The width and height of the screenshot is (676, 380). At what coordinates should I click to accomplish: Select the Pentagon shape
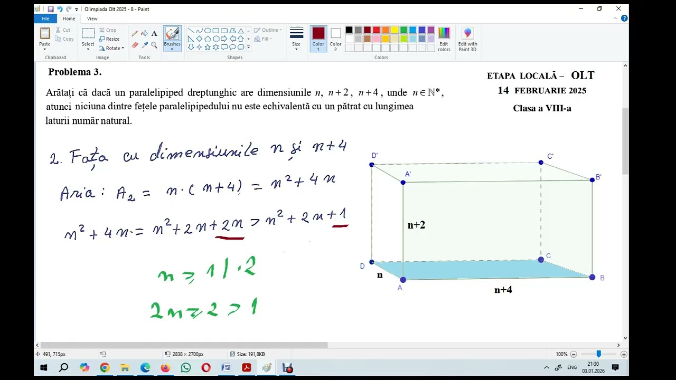coord(208,39)
